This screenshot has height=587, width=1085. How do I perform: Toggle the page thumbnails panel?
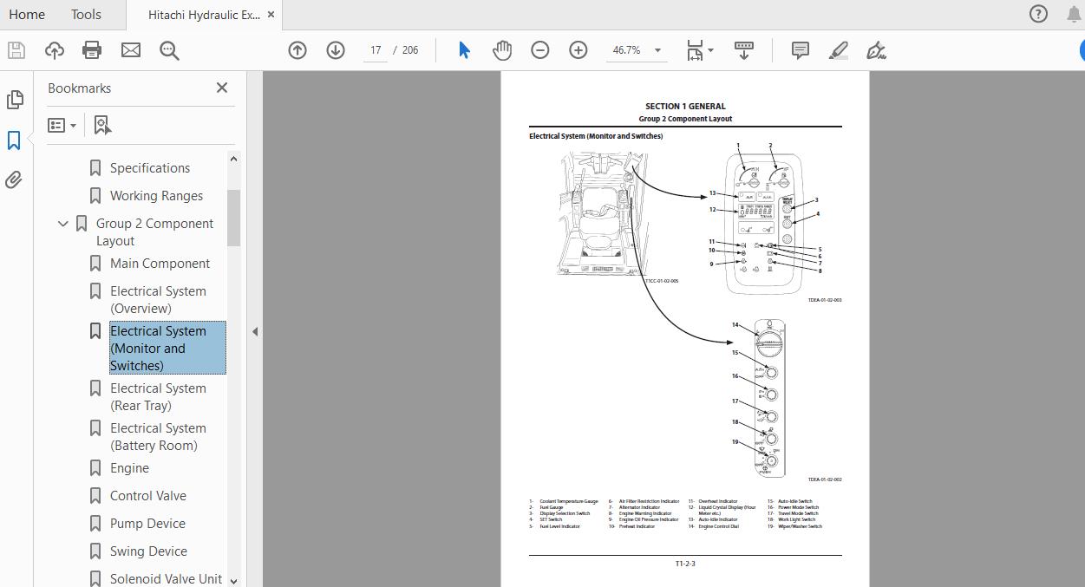[15, 101]
